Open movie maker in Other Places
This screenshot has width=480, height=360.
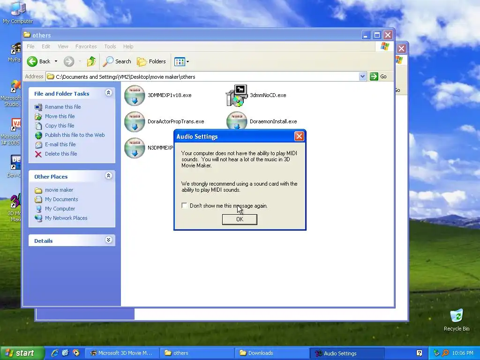pyautogui.click(x=59, y=190)
